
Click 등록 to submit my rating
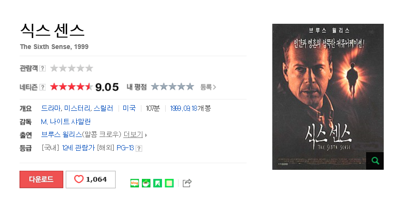coord(208,87)
